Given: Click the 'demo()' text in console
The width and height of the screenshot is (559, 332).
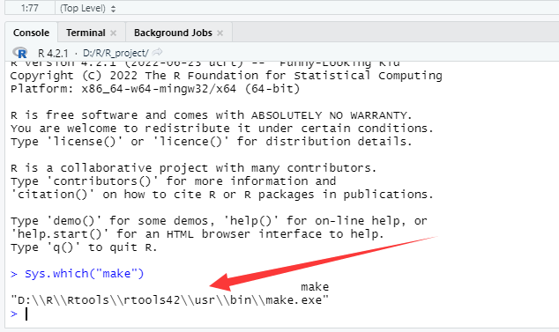Looking at the screenshot, I should click(74, 221).
